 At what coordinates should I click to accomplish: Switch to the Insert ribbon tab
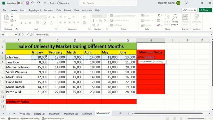coord(23,10)
